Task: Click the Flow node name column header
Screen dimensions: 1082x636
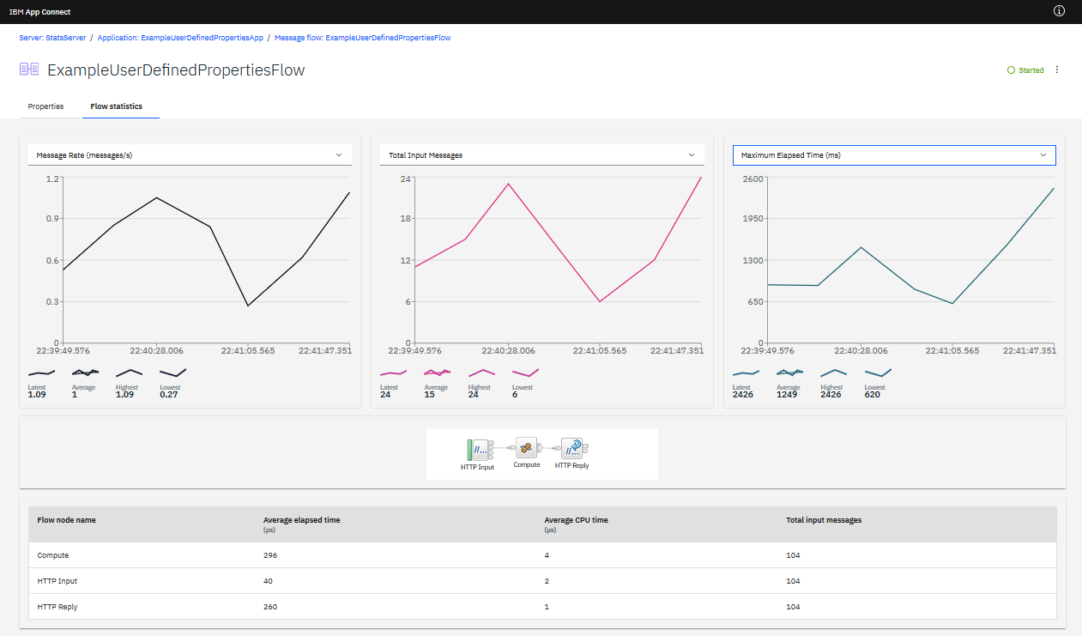Action: 66,520
